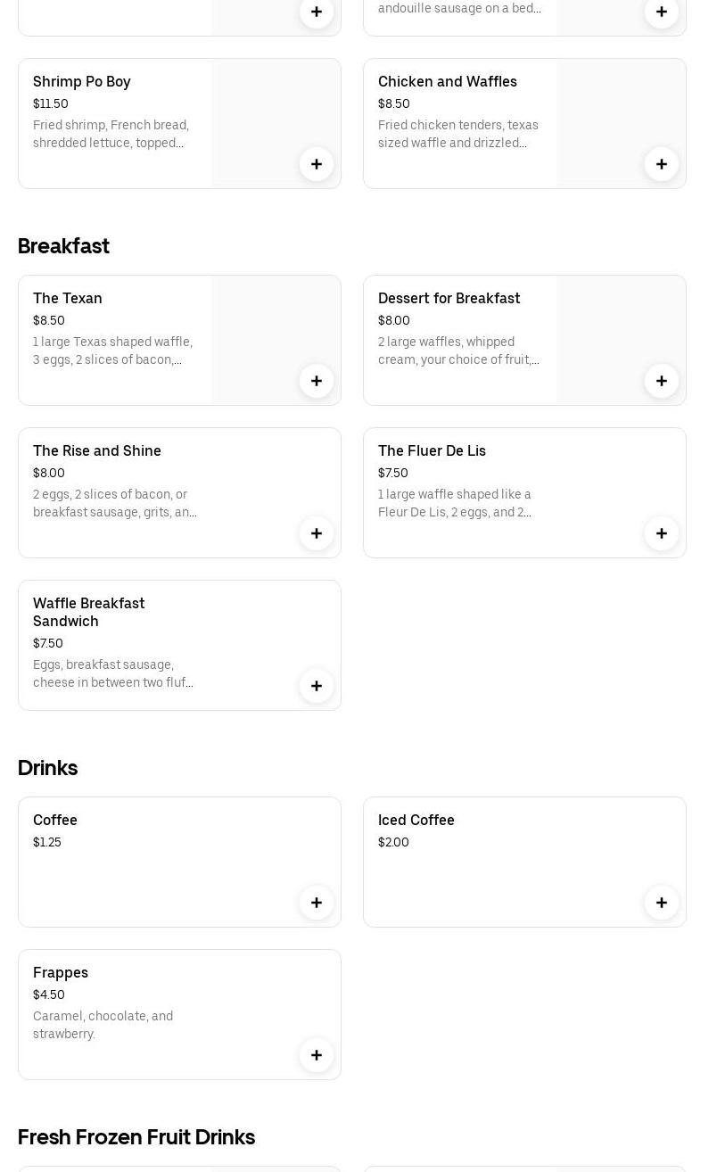Add Chicken and Waffles to order
The width and height of the screenshot is (717, 1172).
click(662, 164)
